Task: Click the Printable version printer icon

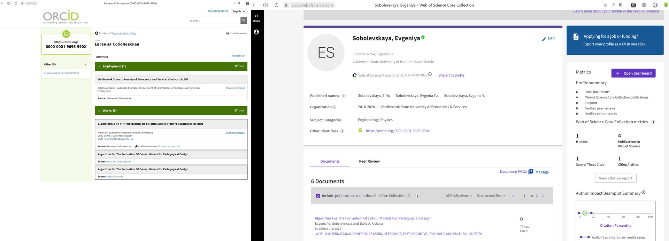Action: 228,33
